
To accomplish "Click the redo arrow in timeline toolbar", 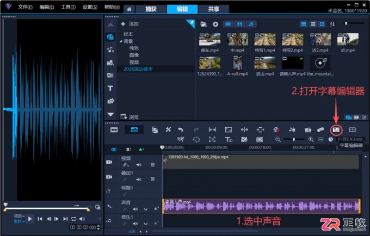I will (196, 129).
